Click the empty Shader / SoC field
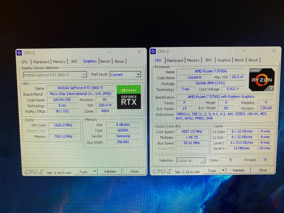Screen dimensions: 284x213 tap(63, 131)
